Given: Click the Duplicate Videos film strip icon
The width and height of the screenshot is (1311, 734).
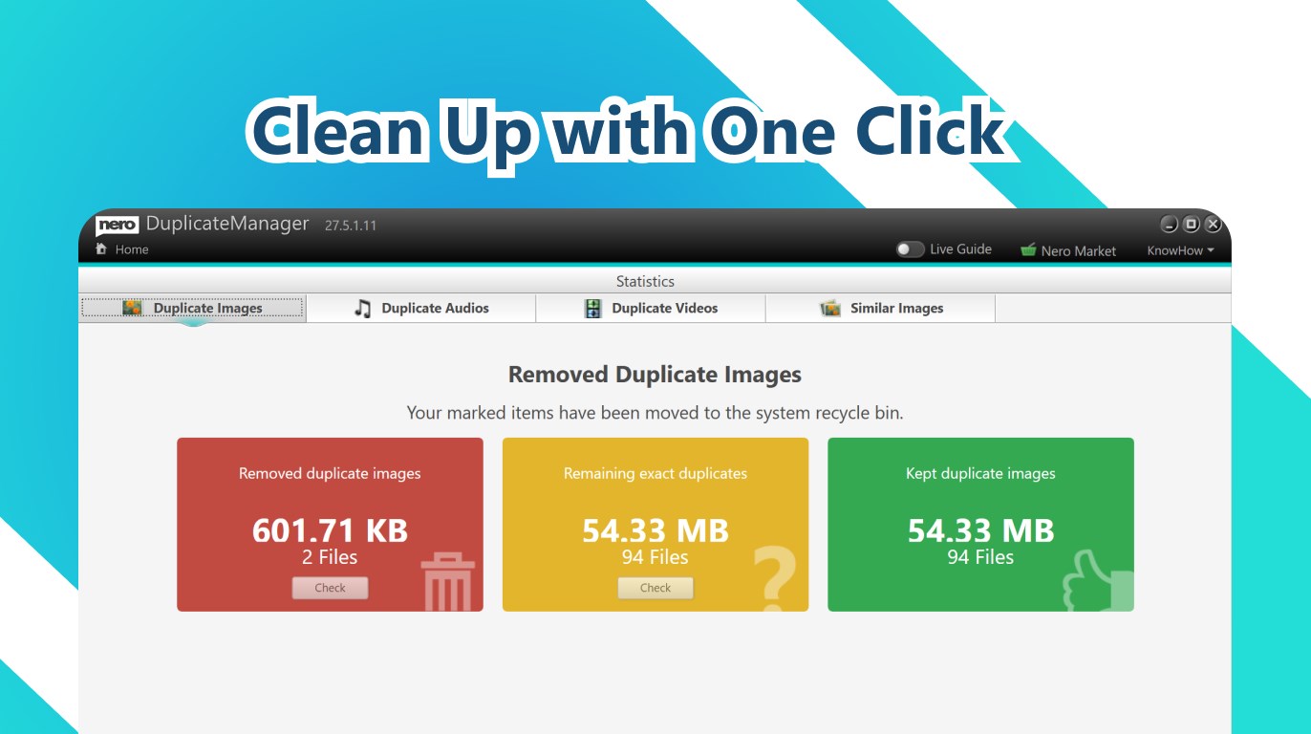Looking at the screenshot, I should (592, 308).
